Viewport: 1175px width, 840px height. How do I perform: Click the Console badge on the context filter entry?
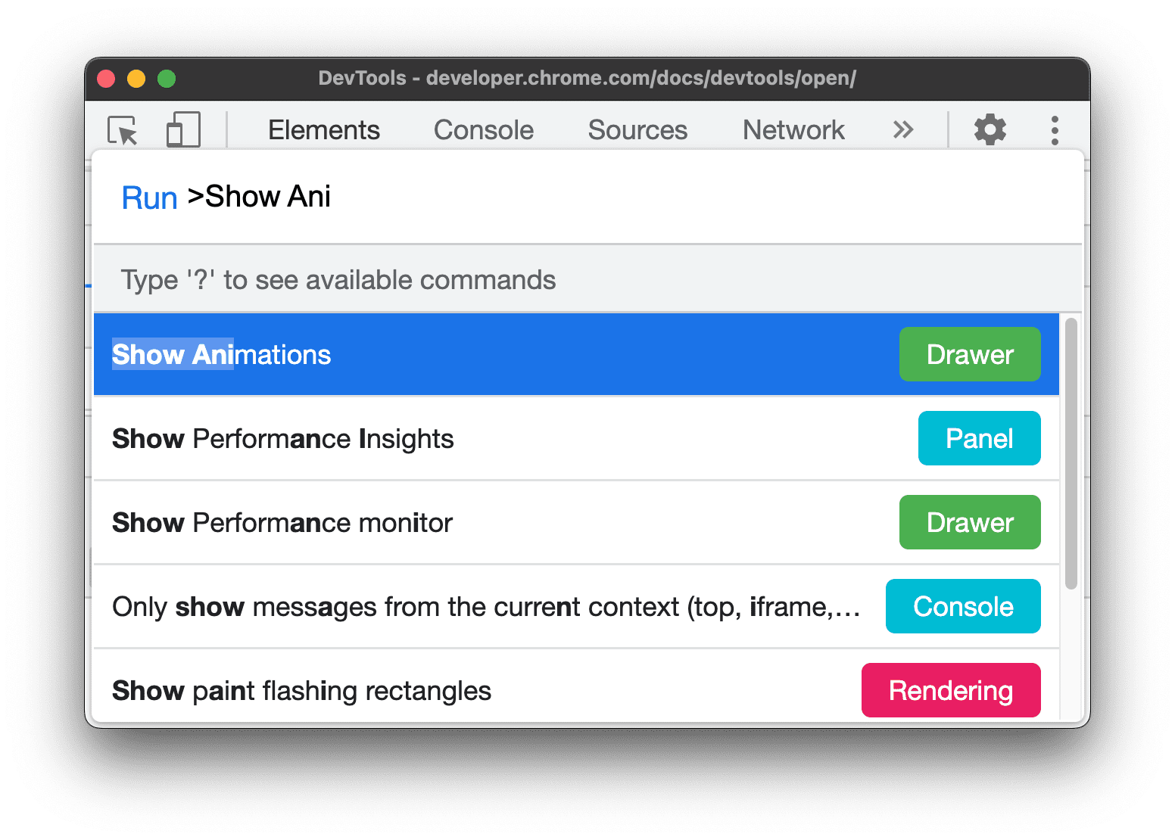tap(963, 605)
